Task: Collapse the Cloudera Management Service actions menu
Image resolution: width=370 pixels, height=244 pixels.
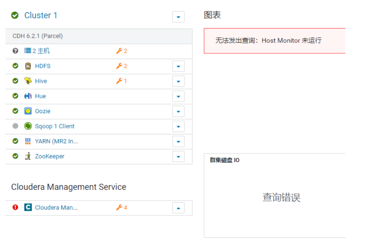Action: click(179, 208)
